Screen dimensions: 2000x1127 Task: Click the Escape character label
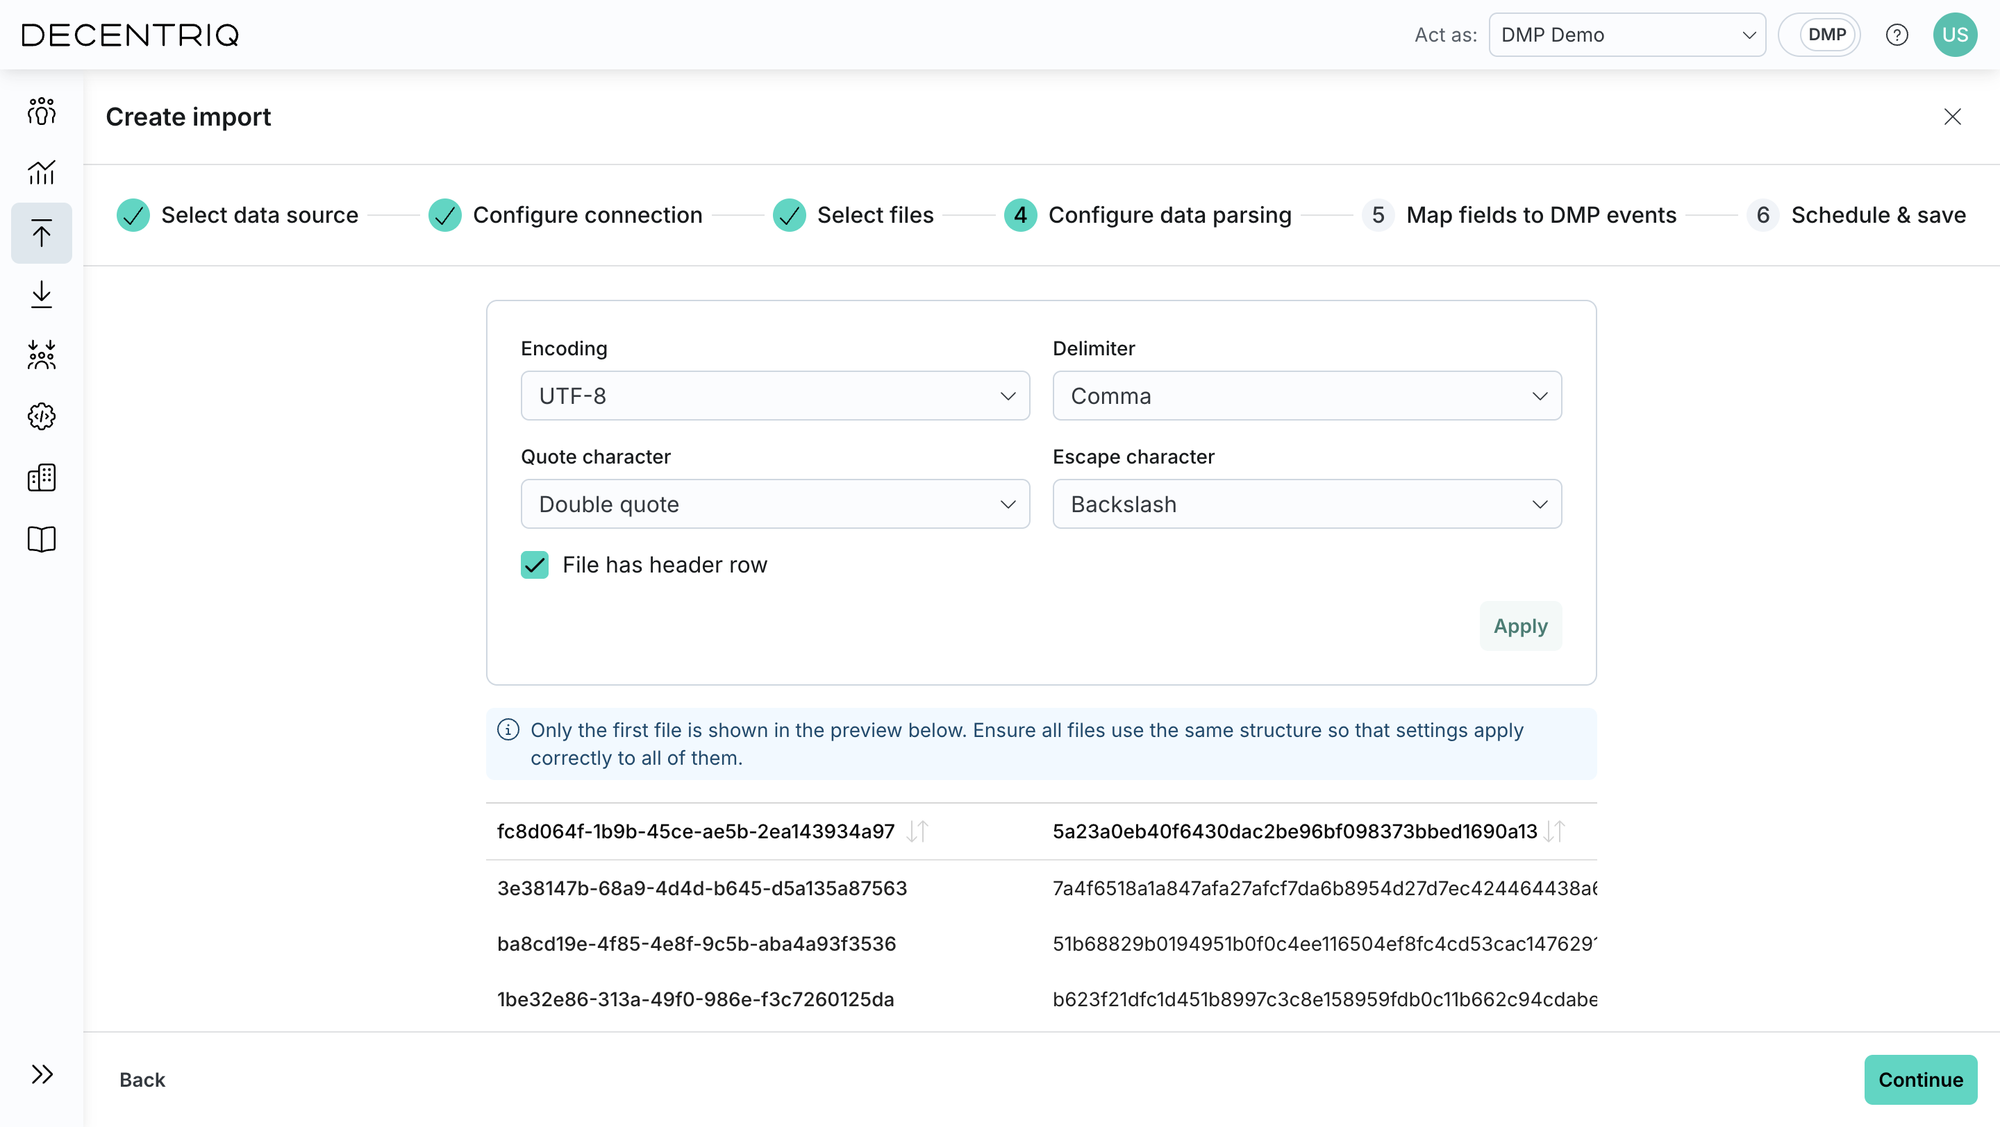pos(1133,457)
